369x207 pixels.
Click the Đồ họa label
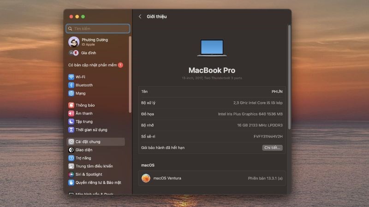pos(148,114)
